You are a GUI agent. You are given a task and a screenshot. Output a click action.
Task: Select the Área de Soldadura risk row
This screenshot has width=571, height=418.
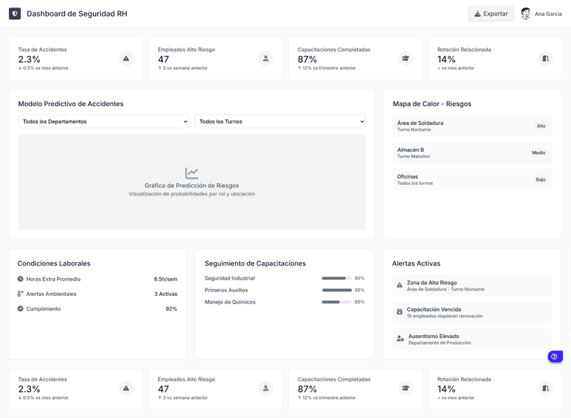[472, 126]
